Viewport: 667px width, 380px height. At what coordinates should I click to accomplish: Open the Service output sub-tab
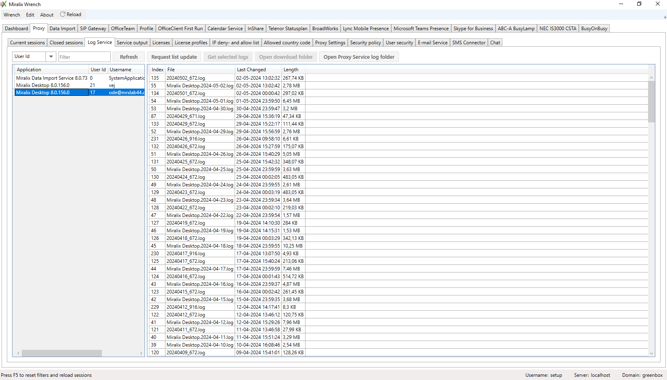click(x=132, y=43)
